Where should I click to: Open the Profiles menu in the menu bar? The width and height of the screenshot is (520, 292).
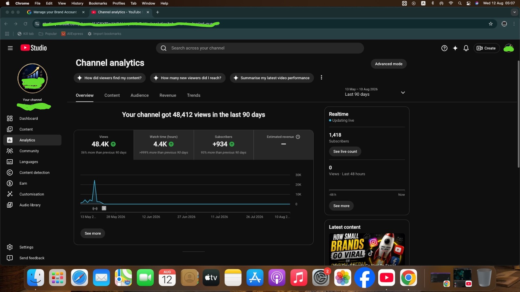click(x=119, y=3)
